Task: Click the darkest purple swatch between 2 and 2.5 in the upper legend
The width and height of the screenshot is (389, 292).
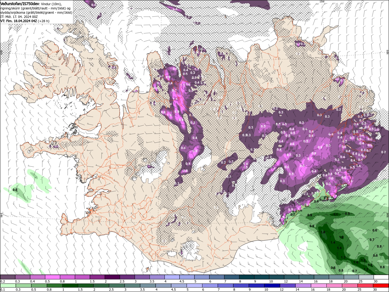Action: point(112,277)
